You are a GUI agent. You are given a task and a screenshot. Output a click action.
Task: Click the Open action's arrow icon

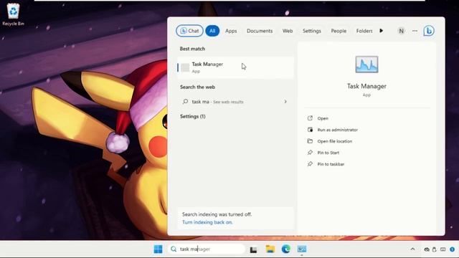click(x=310, y=118)
